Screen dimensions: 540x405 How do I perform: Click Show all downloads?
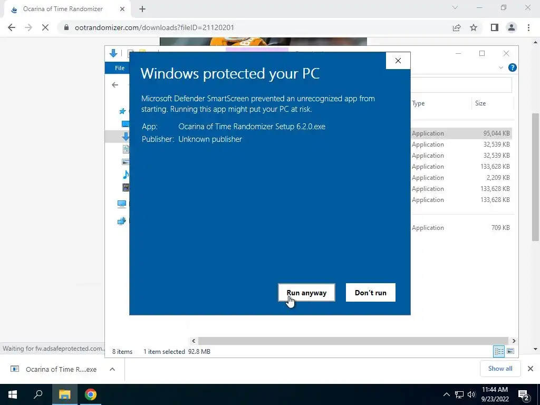point(500,369)
